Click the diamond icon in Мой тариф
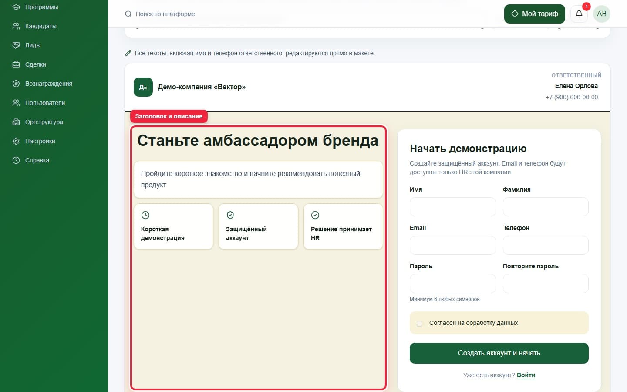The image size is (627, 392). (x=515, y=14)
